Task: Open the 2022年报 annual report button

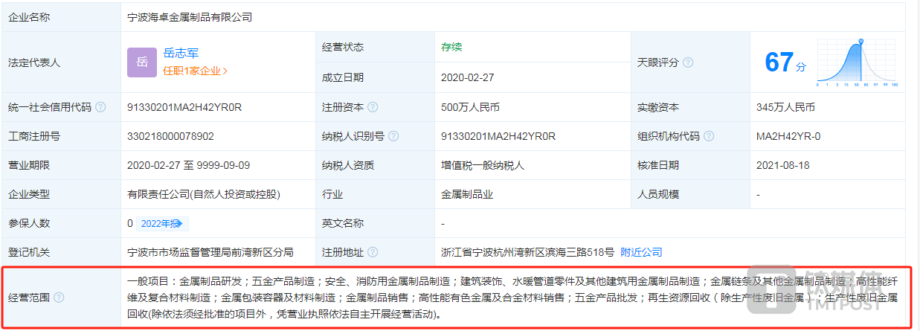Action: (x=161, y=223)
